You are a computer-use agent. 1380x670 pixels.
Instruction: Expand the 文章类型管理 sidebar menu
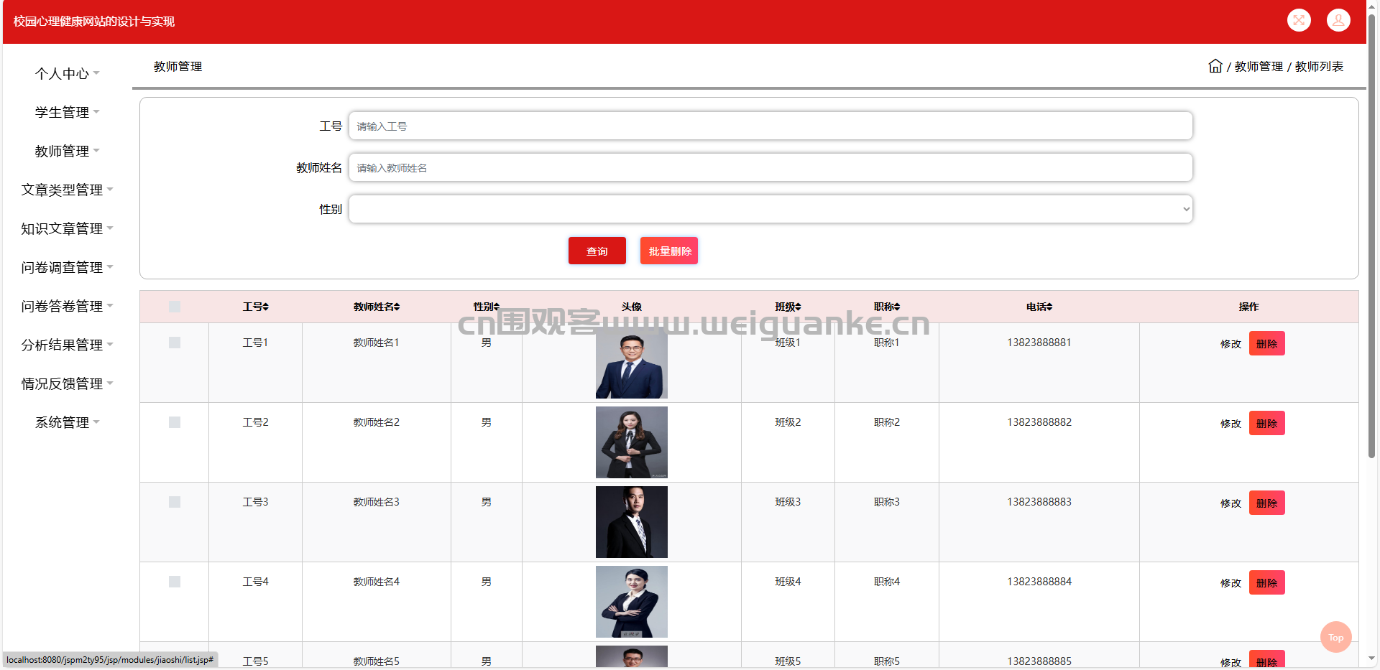[68, 190]
